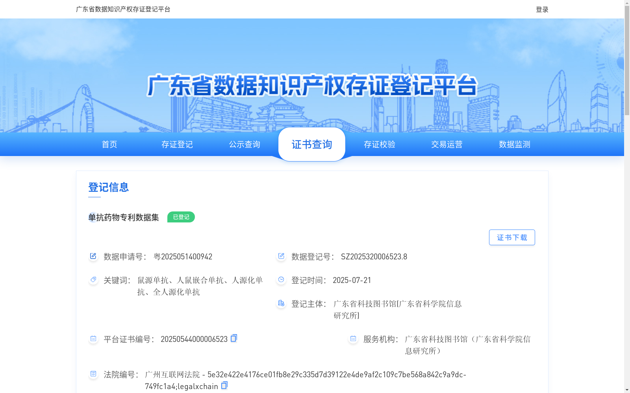Switch to the 公示查询 tab
Viewport: 630px width, 393px height.
[245, 144]
